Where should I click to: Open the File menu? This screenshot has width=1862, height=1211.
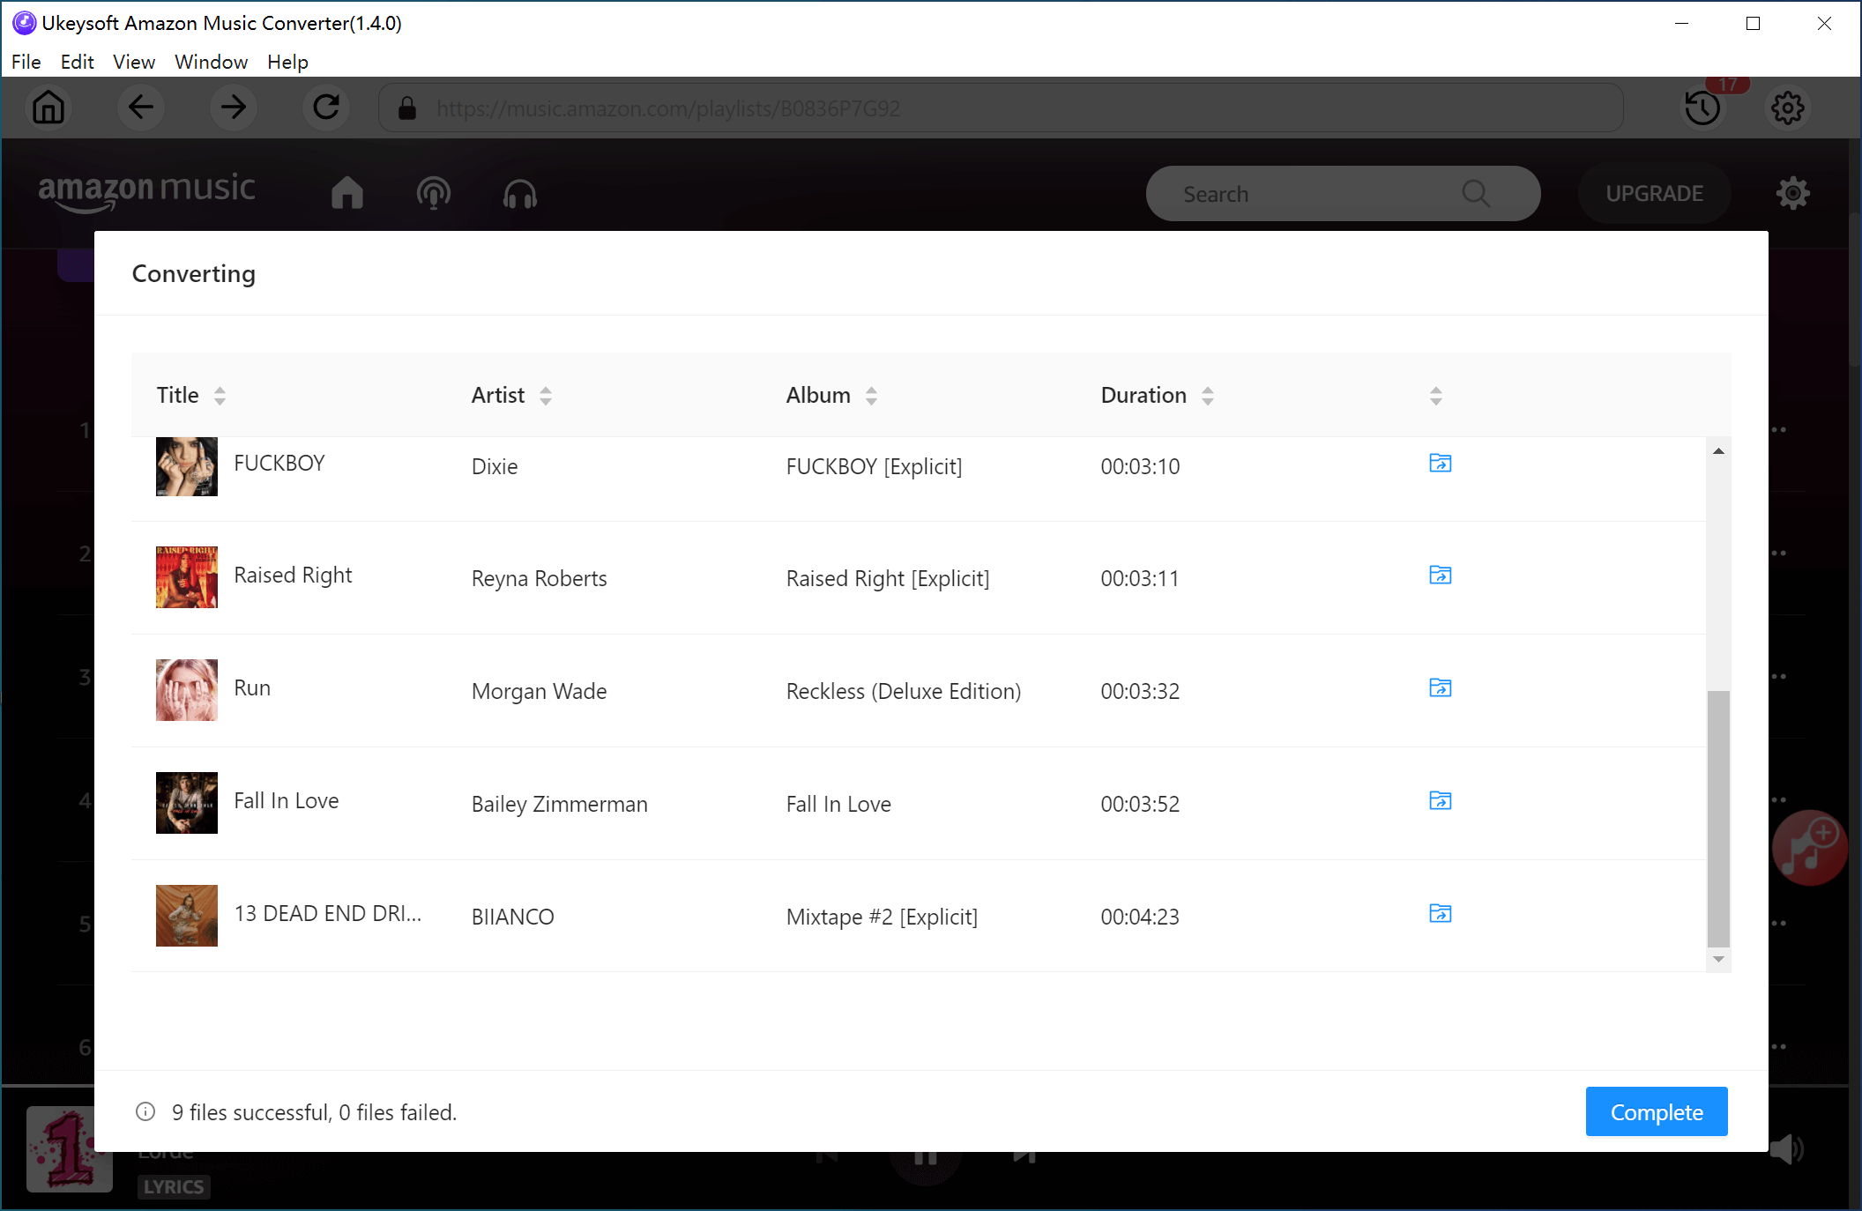25,63
